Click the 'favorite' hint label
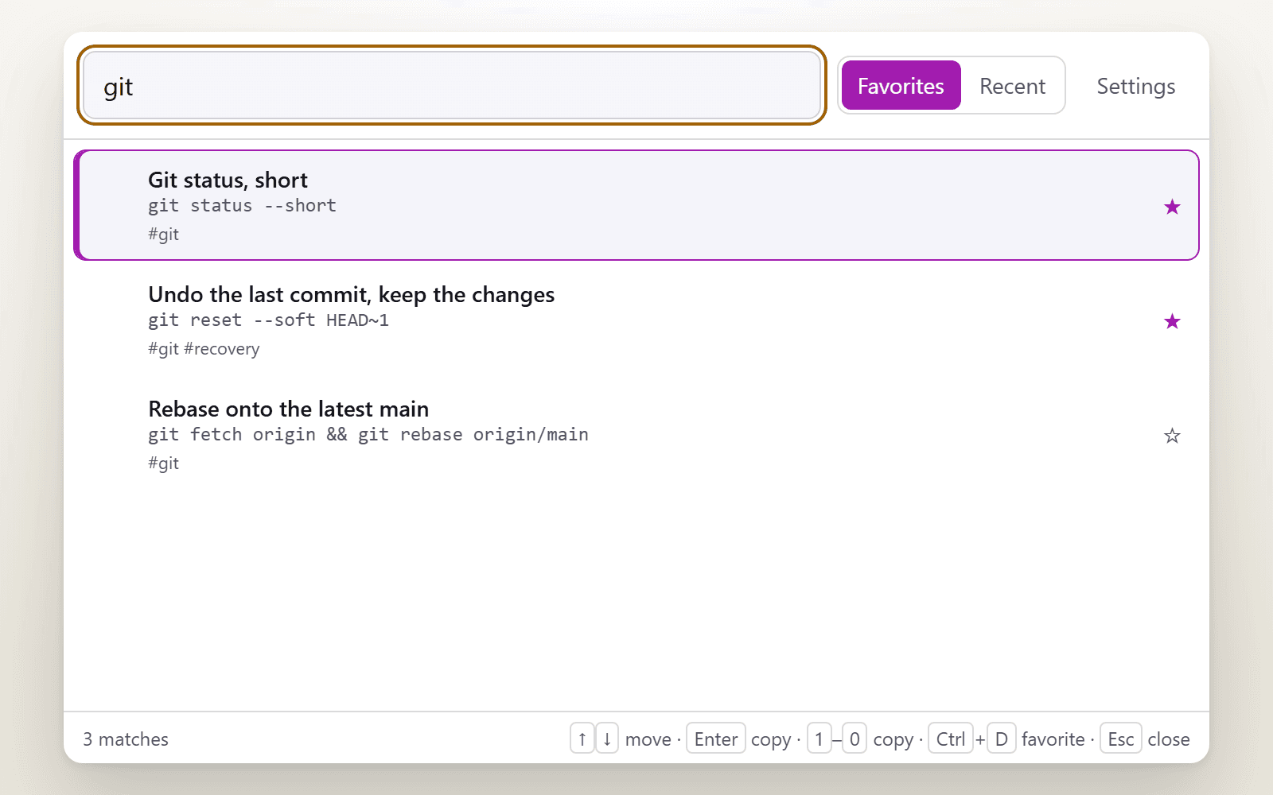This screenshot has height=795, width=1273. [1053, 739]
